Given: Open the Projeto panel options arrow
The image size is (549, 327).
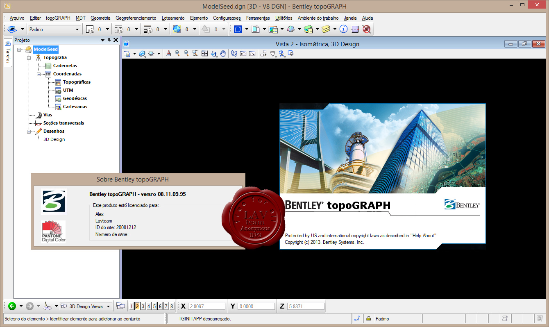Looking at the screenshot, I should click(103, 40).
